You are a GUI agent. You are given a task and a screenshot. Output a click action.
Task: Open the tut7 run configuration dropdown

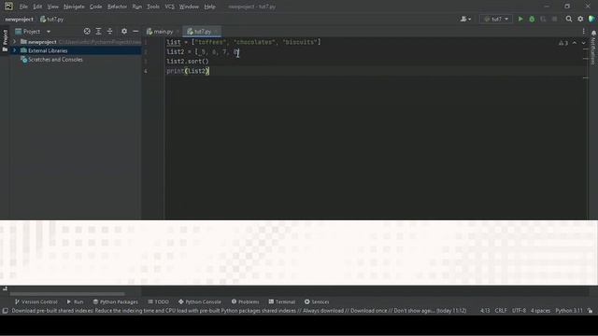[496, 19]
